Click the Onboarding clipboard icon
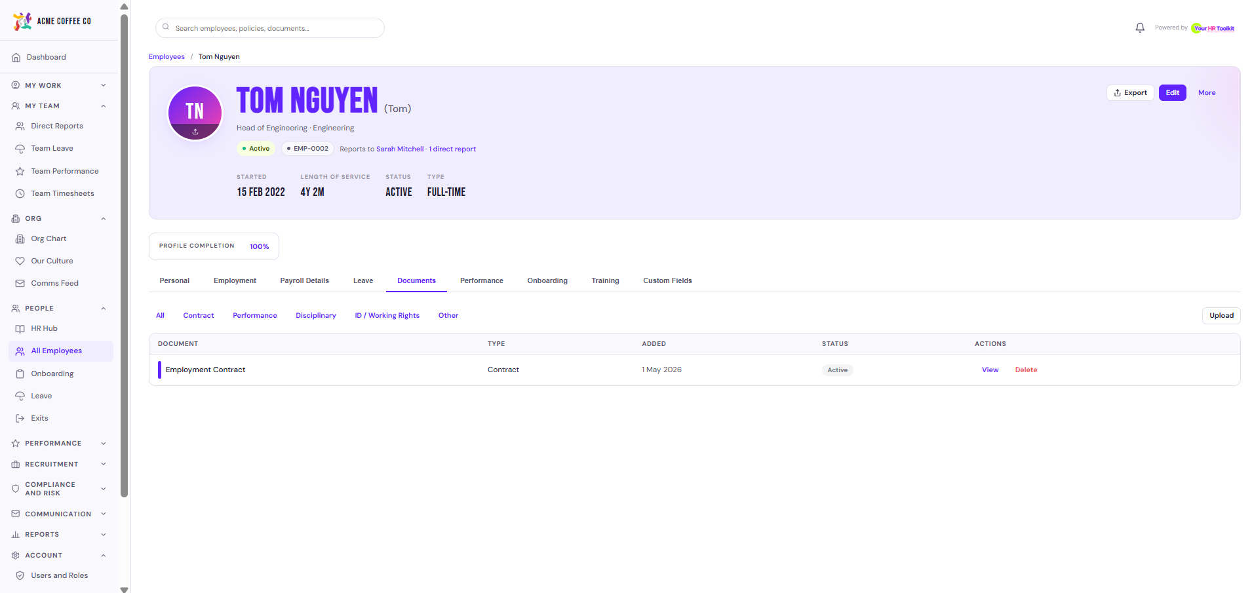 pyautogui.click(x=20, y=374)
